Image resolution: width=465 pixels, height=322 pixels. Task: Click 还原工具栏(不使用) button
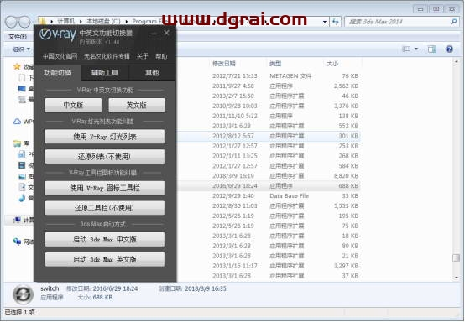pos(105,208)
